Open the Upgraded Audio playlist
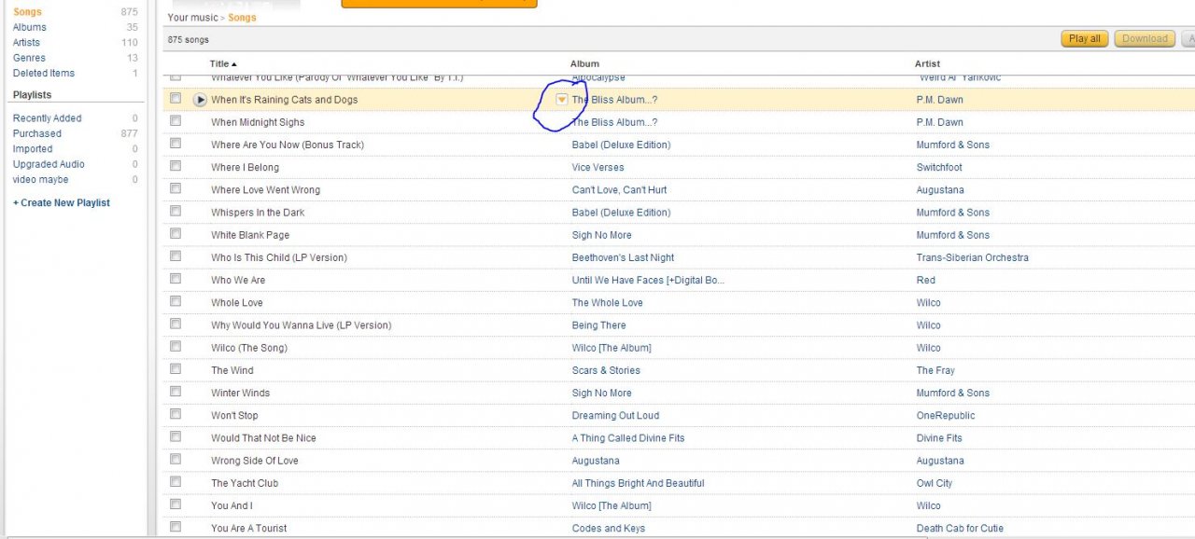The image size is (1195, 539). click(49, 164)
